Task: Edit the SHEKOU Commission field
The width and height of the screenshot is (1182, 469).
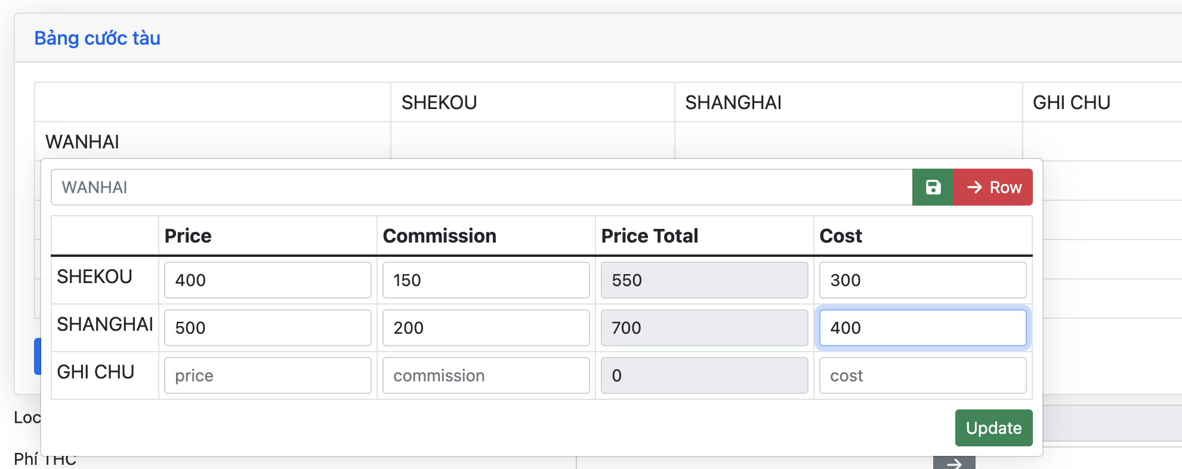Action: coord(486,280)
